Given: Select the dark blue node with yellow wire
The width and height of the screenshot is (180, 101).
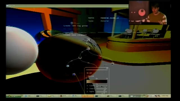Looking at the screenshot, I should coord(74,74).
